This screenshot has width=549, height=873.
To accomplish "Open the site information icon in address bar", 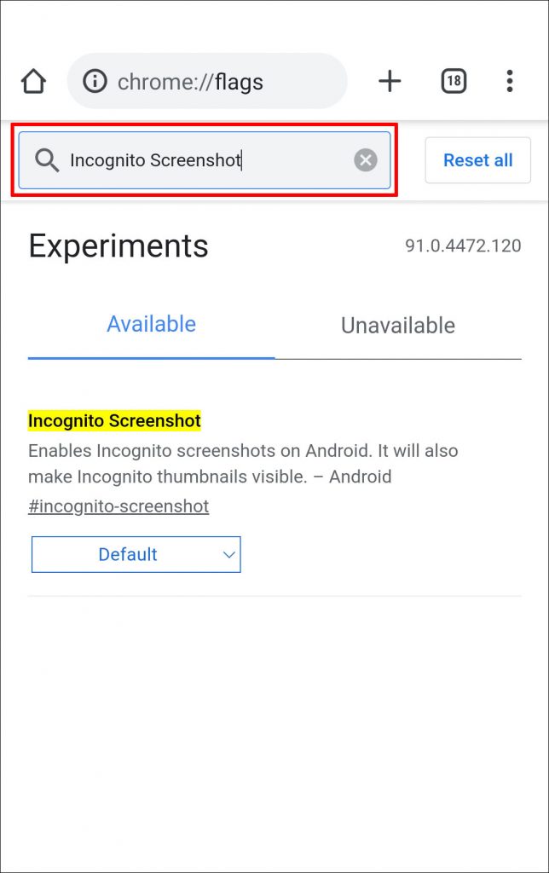I will pos(95,81).
